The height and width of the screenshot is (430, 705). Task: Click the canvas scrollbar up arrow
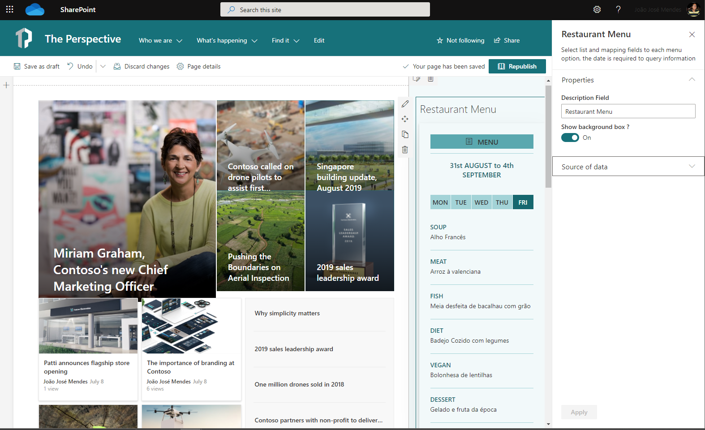(548, 81)
